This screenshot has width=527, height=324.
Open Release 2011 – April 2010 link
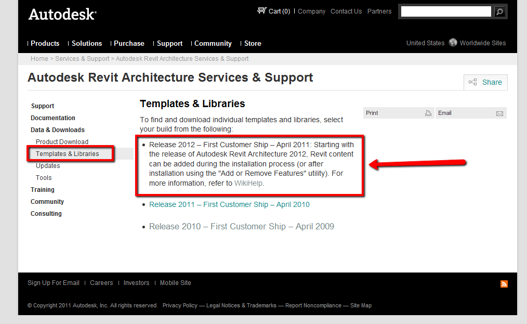click(x=229, y=204)
